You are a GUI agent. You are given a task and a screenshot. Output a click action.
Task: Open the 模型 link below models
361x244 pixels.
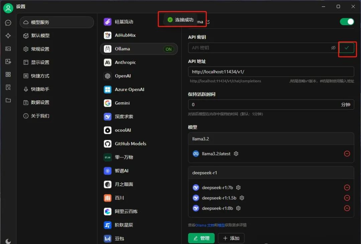click(x=222, y=225)
